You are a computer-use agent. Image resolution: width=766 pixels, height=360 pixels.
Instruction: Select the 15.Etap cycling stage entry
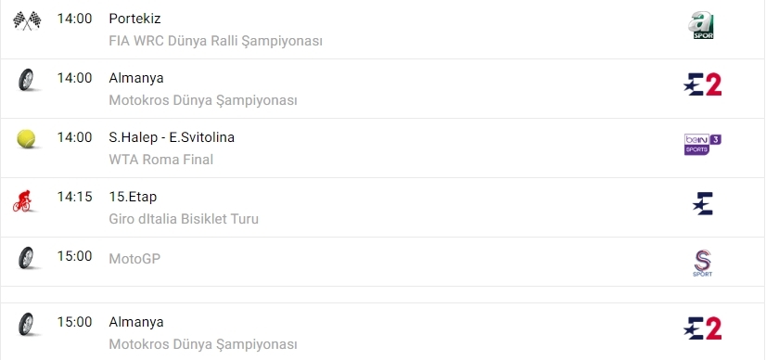click(x=133, y=197)
